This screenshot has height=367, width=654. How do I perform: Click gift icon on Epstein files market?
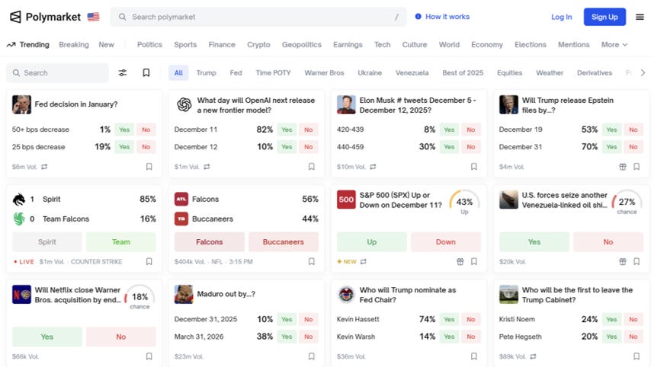pos(622,167)
